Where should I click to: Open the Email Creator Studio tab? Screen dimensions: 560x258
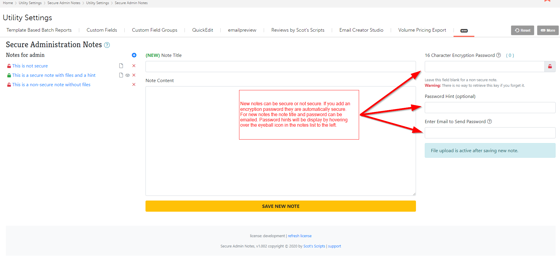361,30
